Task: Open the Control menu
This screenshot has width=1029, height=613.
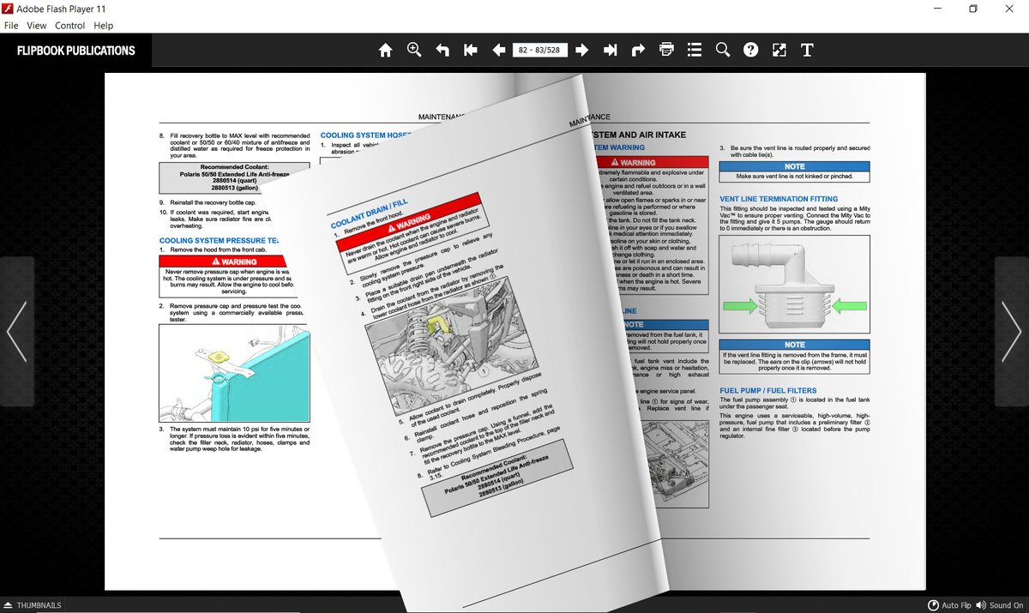Action: click(x=70, y=26)
